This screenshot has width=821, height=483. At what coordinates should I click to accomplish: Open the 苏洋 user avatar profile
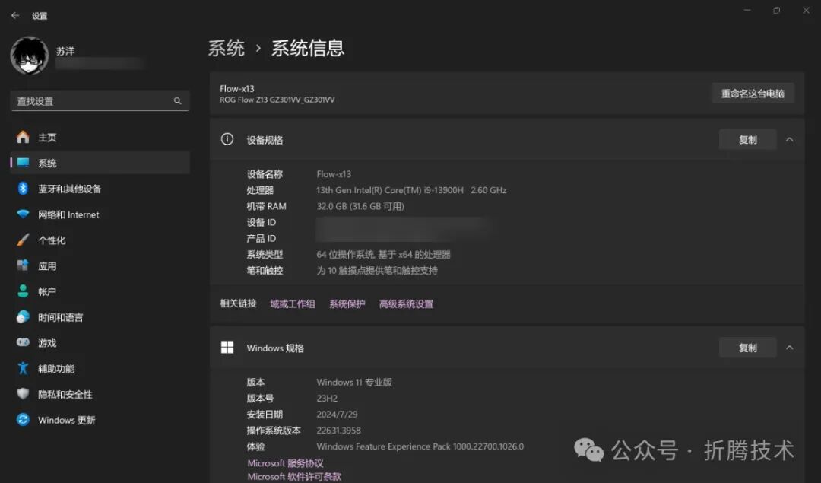(30, 56)
